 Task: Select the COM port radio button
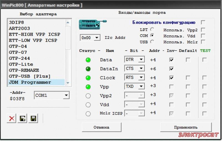pos(152,35)
